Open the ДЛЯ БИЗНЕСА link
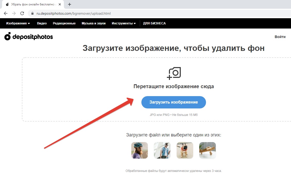Viewport: 291px width, 184px height. [x=154, y=23]
